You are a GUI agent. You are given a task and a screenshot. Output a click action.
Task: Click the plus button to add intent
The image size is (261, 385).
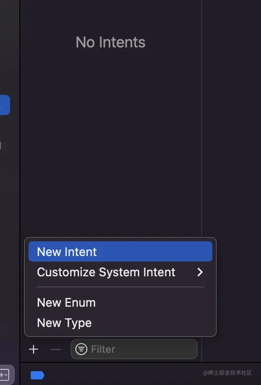coord(34,349)
